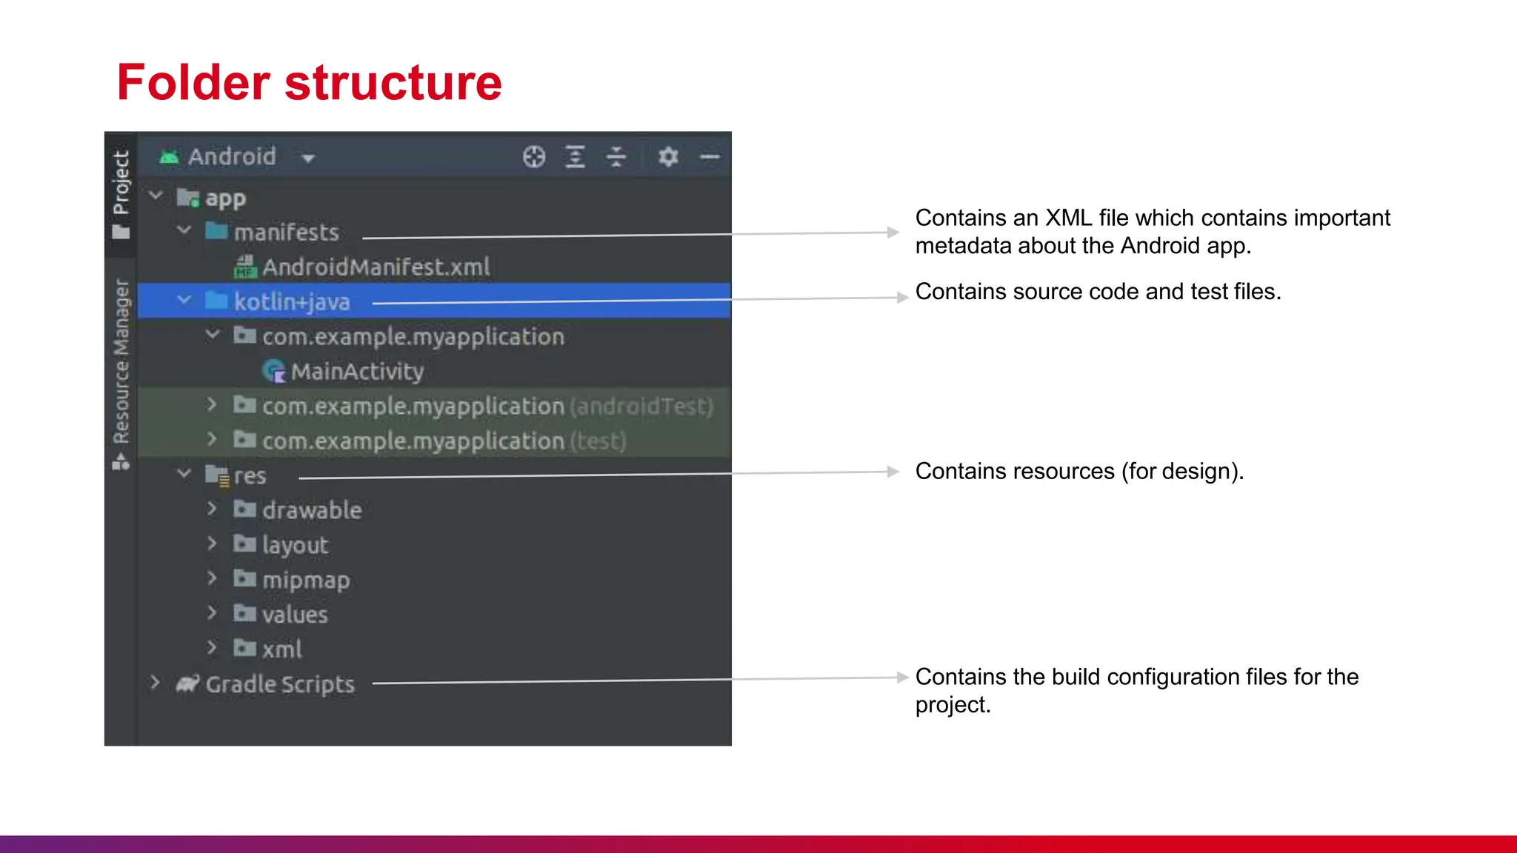Select the values folder
This screenshot has width=1517, height=853.
[294, 615]
